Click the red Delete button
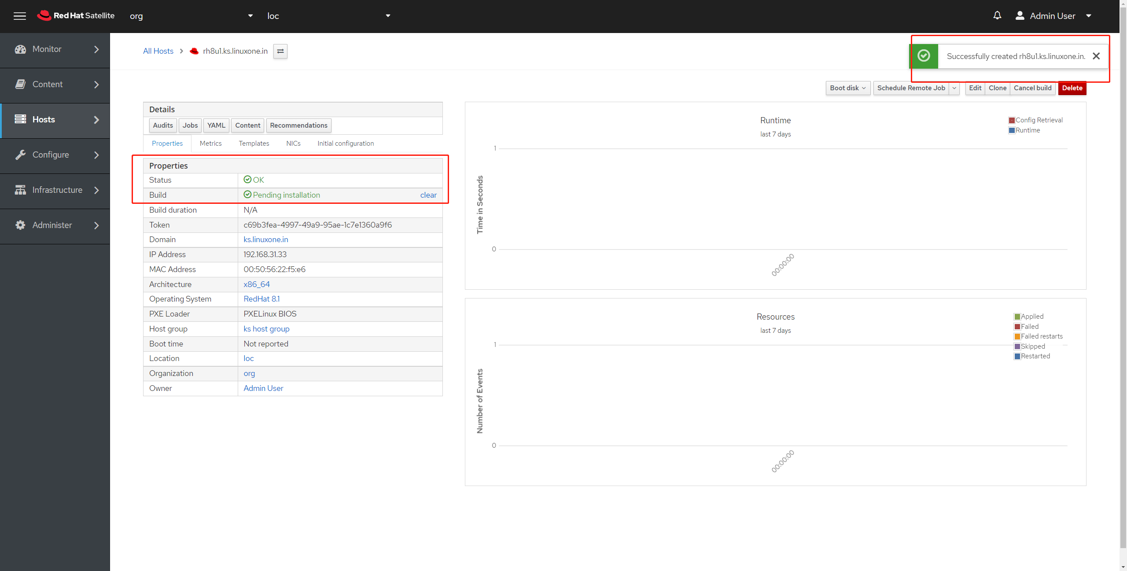1127x571 pixels. [1072, 88]
